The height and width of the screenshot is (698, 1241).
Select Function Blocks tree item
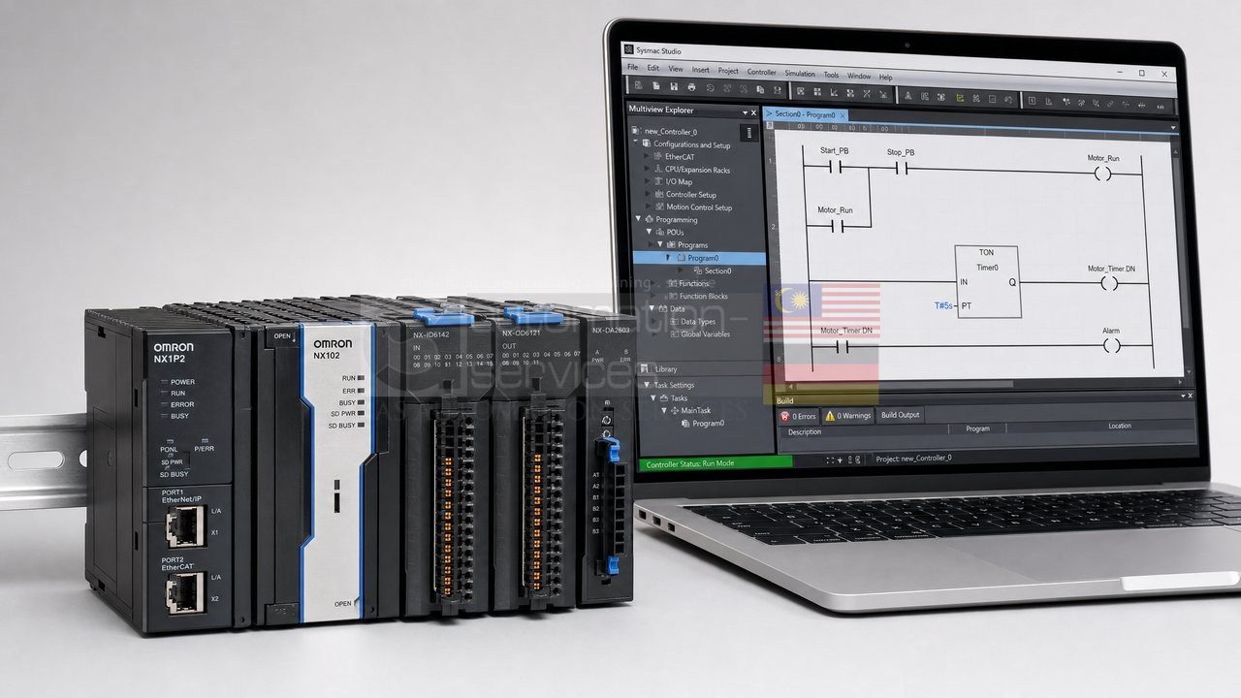tap(704, 297)
